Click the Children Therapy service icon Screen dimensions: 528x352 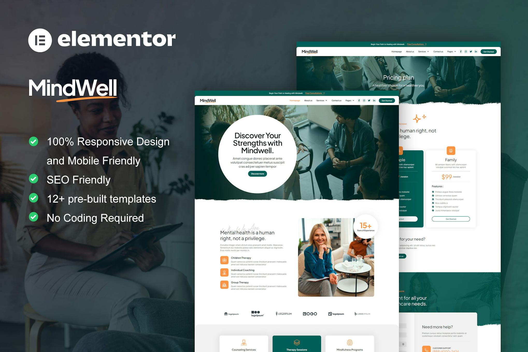coord(224,260)
